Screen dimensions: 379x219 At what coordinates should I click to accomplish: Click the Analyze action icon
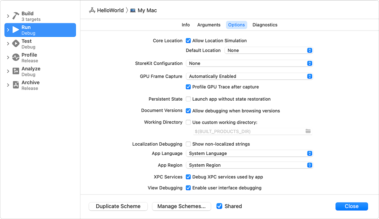pos(16,71)
